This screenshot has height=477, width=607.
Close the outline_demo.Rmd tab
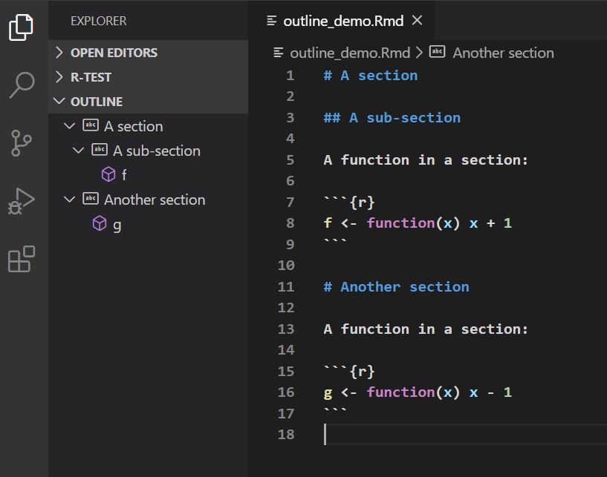click(x=417, y=20)
